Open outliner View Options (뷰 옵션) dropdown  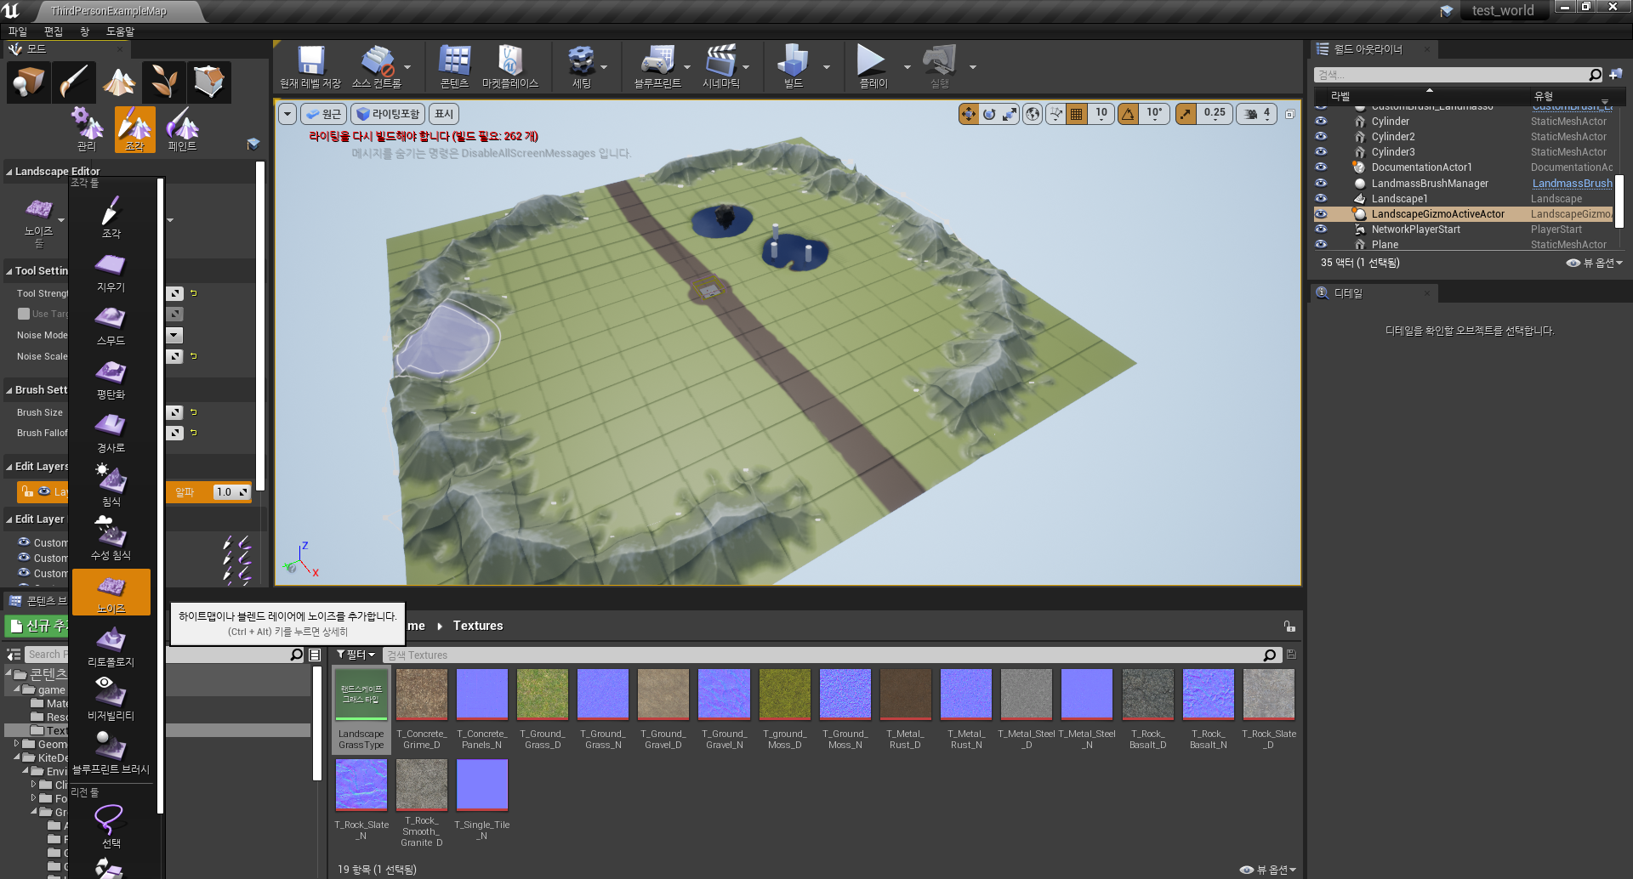tap(1595, 263)
